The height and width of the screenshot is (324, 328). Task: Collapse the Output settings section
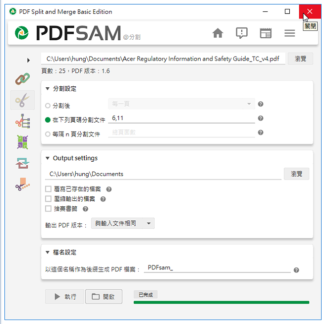[48, 158]
